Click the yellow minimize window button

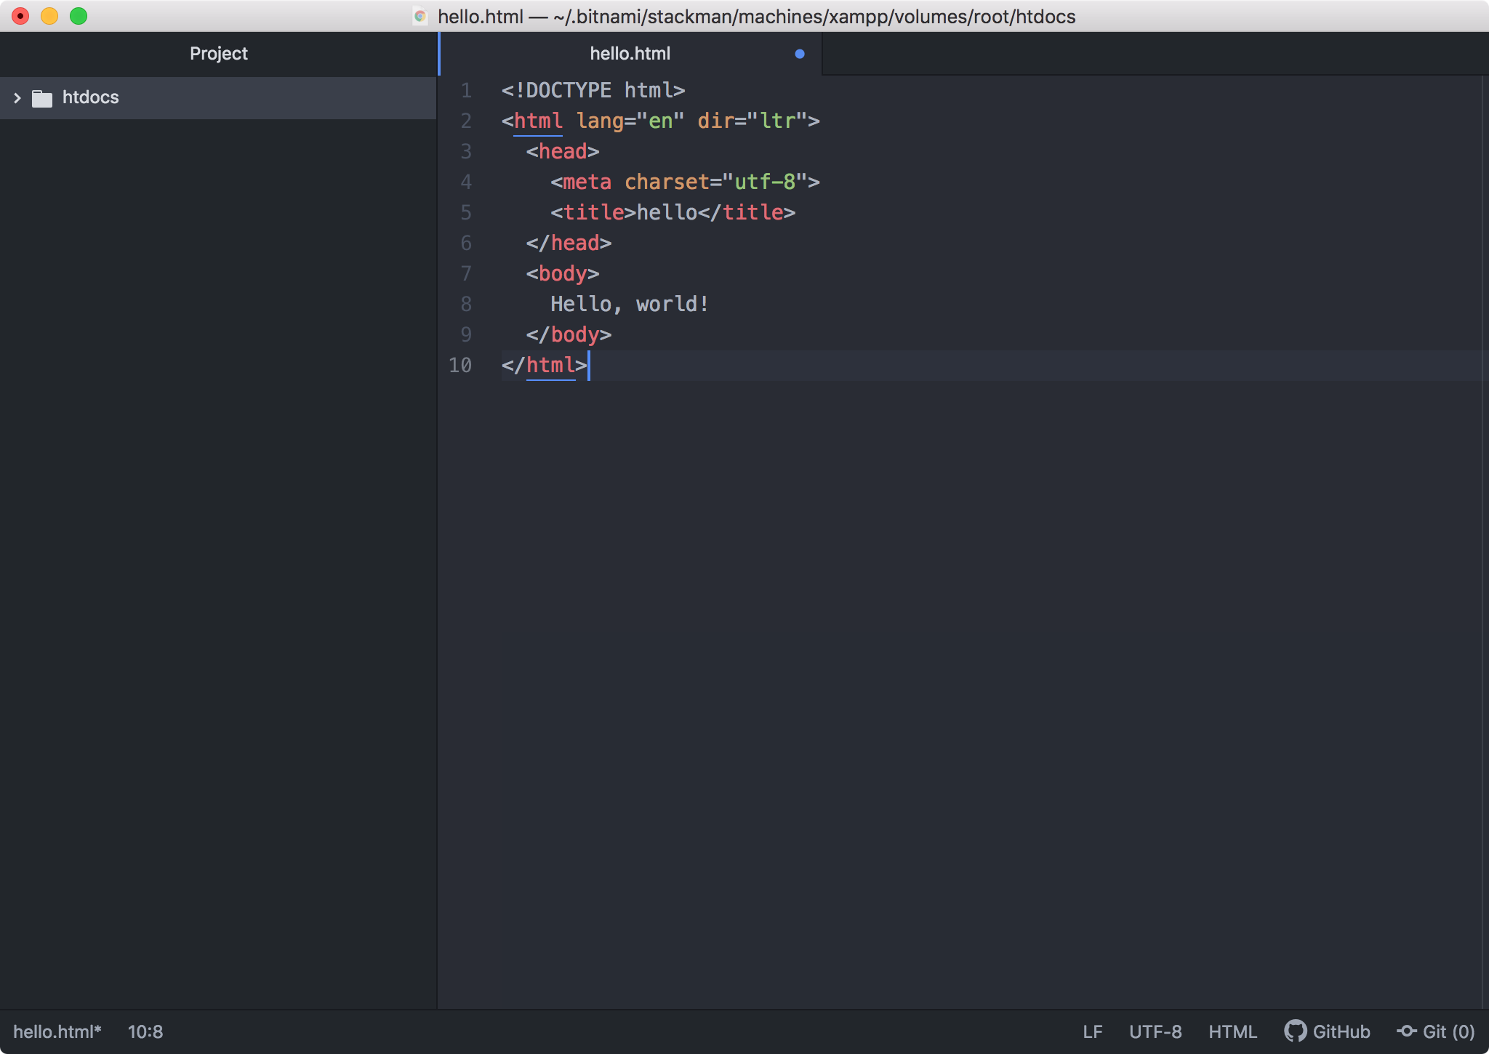tap(49, 16)
